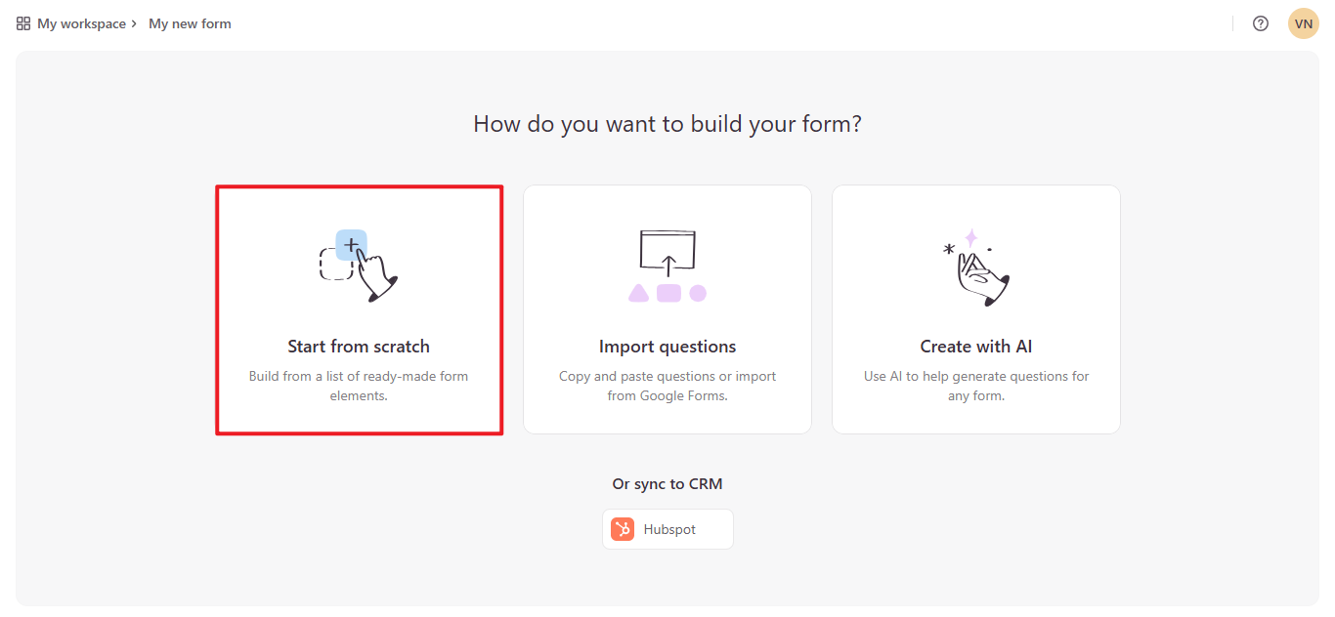Select the highlighted Start from scratch card
This screenshot has height=617, width=1335.
tap(359, 308)
